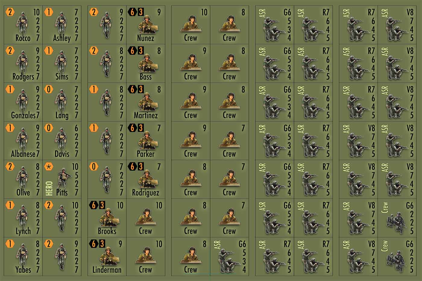The image size is (422, 281).
Task: Click the Ashley leader counter
Action: click(62, 25)
